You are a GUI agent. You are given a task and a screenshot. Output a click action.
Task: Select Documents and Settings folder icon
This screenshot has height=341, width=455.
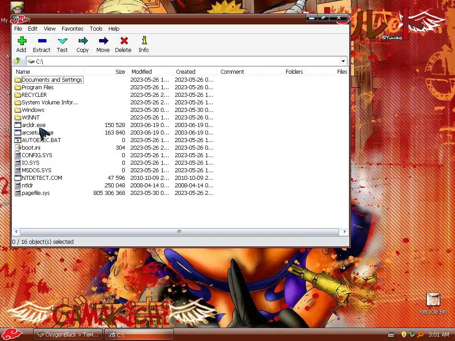18,80
